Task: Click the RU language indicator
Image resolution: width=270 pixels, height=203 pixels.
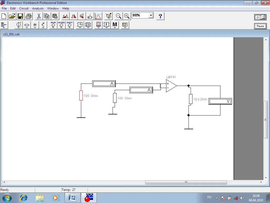Action: (x=209, y=197)
